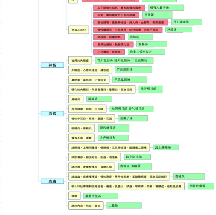216x215 pixels.
Task: Click the green 荆防败毒散 formula
Action: 201,186
